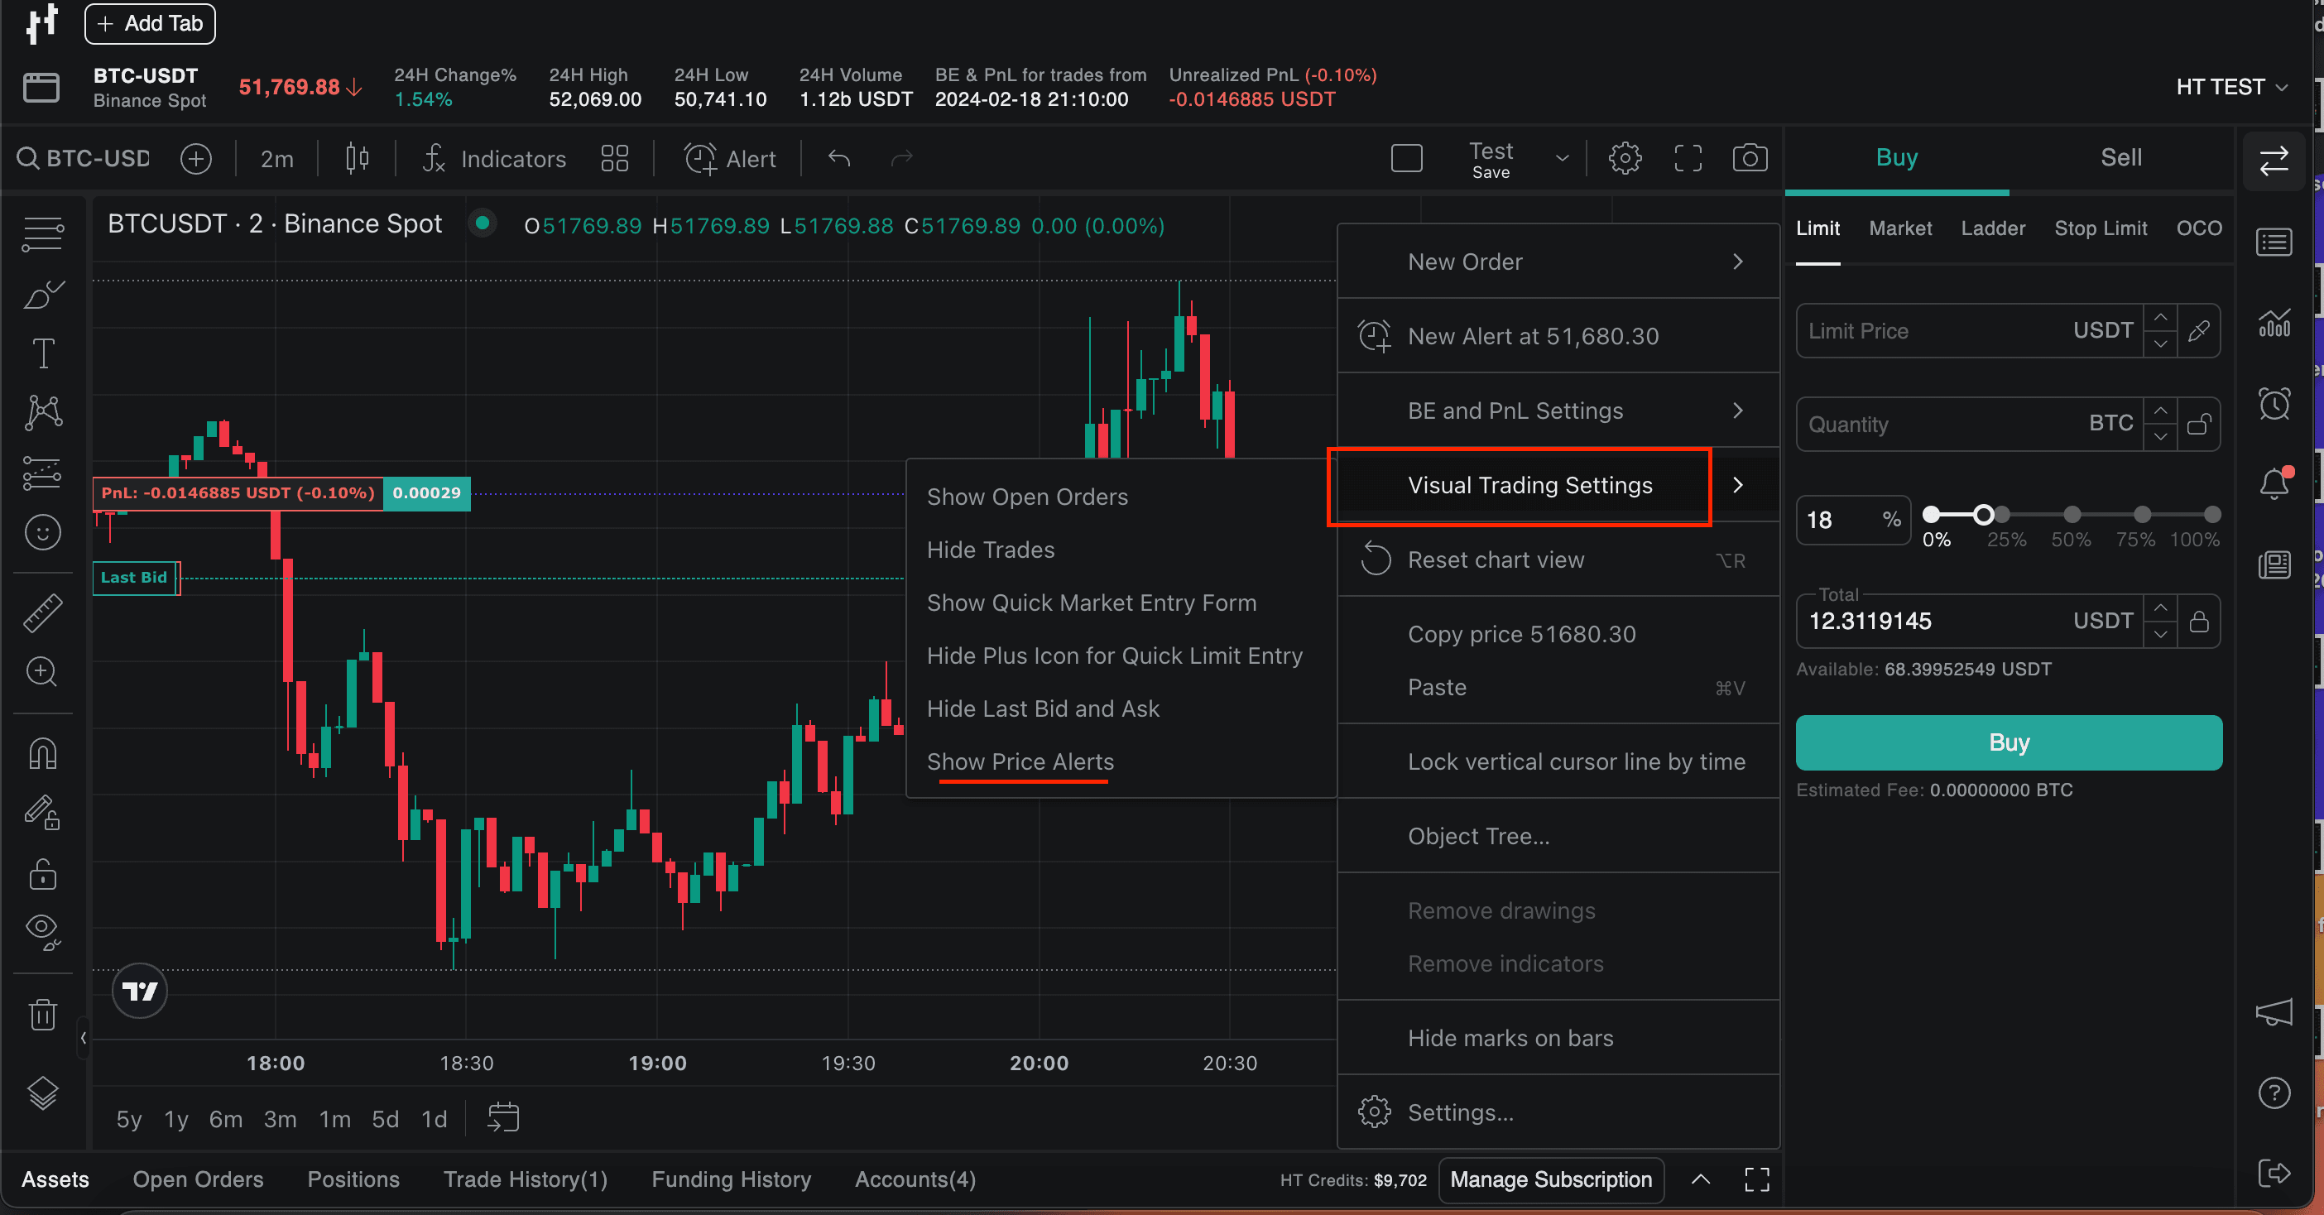The image size is (2324, 1215).
Task: Open chart settings gear in top toolbar
Action: point(1625,159)
